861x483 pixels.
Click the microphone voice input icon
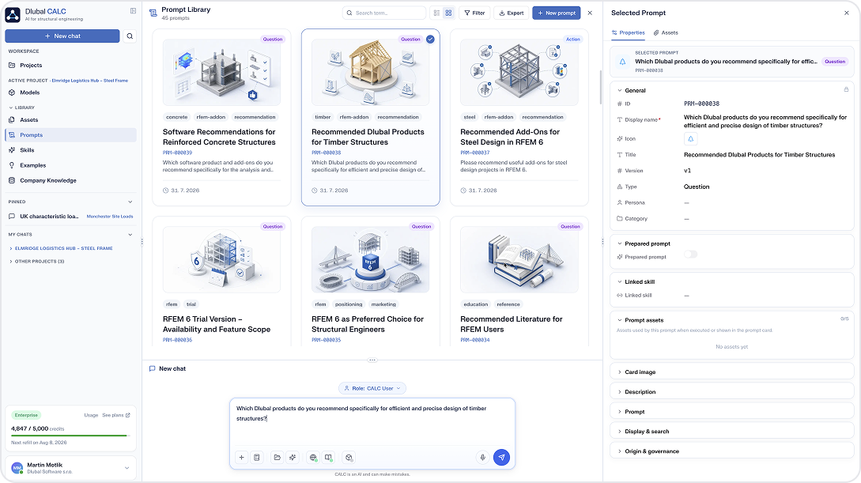(x=482, y=457)
